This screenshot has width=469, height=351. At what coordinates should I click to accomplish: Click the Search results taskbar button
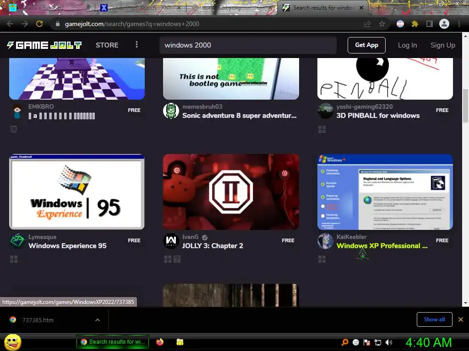pyautogui.click(x=113, y=342)
